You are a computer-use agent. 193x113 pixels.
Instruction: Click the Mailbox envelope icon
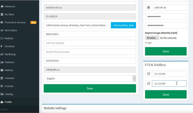pos(2,70)
